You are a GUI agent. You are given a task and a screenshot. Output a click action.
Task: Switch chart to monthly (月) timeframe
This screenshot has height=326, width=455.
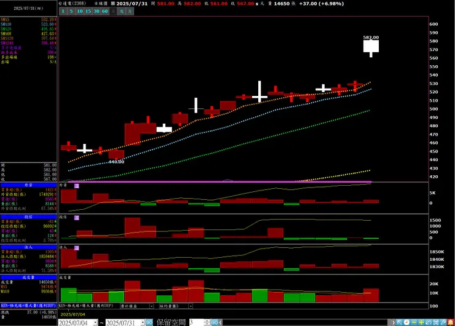[x=130, y=11]
